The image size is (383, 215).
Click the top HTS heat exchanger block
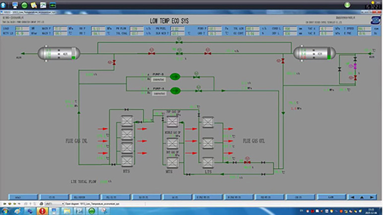127,122
